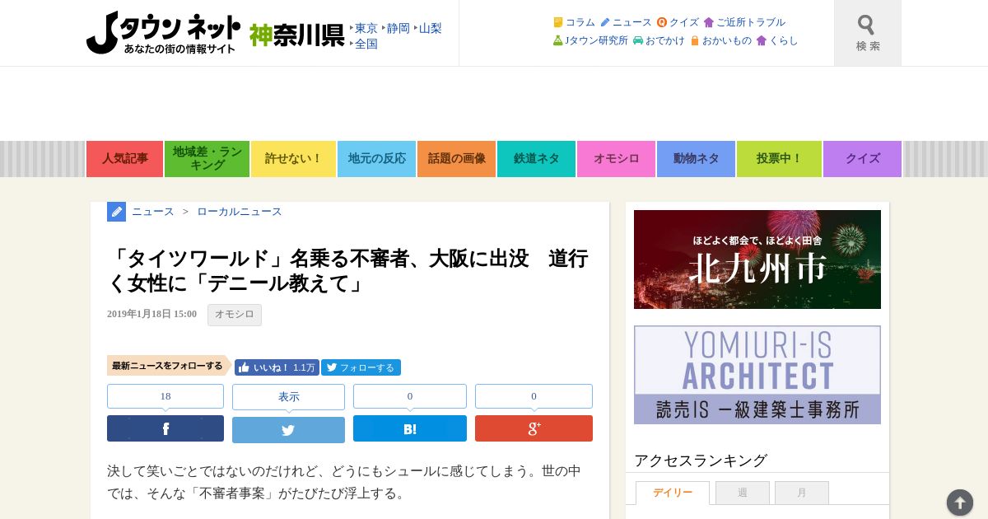Screen dimensions: 988x519
Task: Click the Google Plus count 0 box
Action: 534,396
